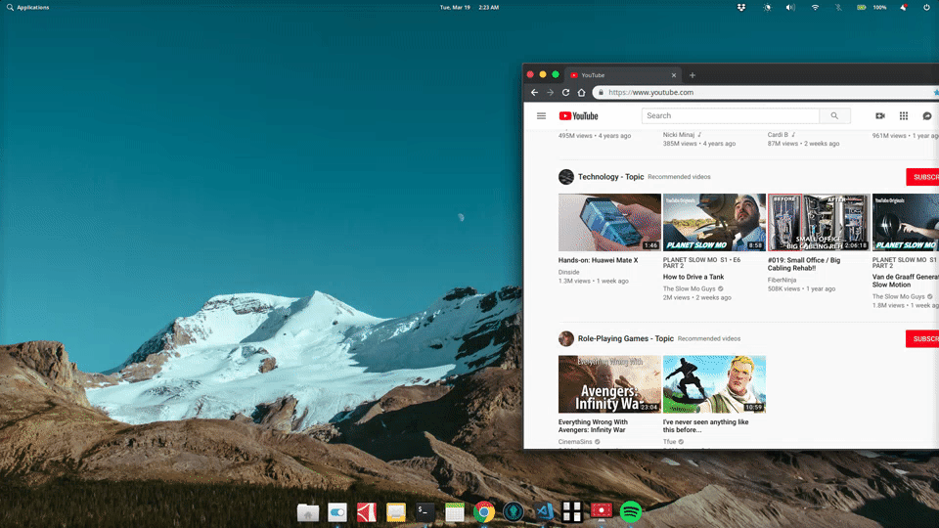This screenshot has width=939, height=528.
Task: Click the Chrome home button
Action: (581, 92)
